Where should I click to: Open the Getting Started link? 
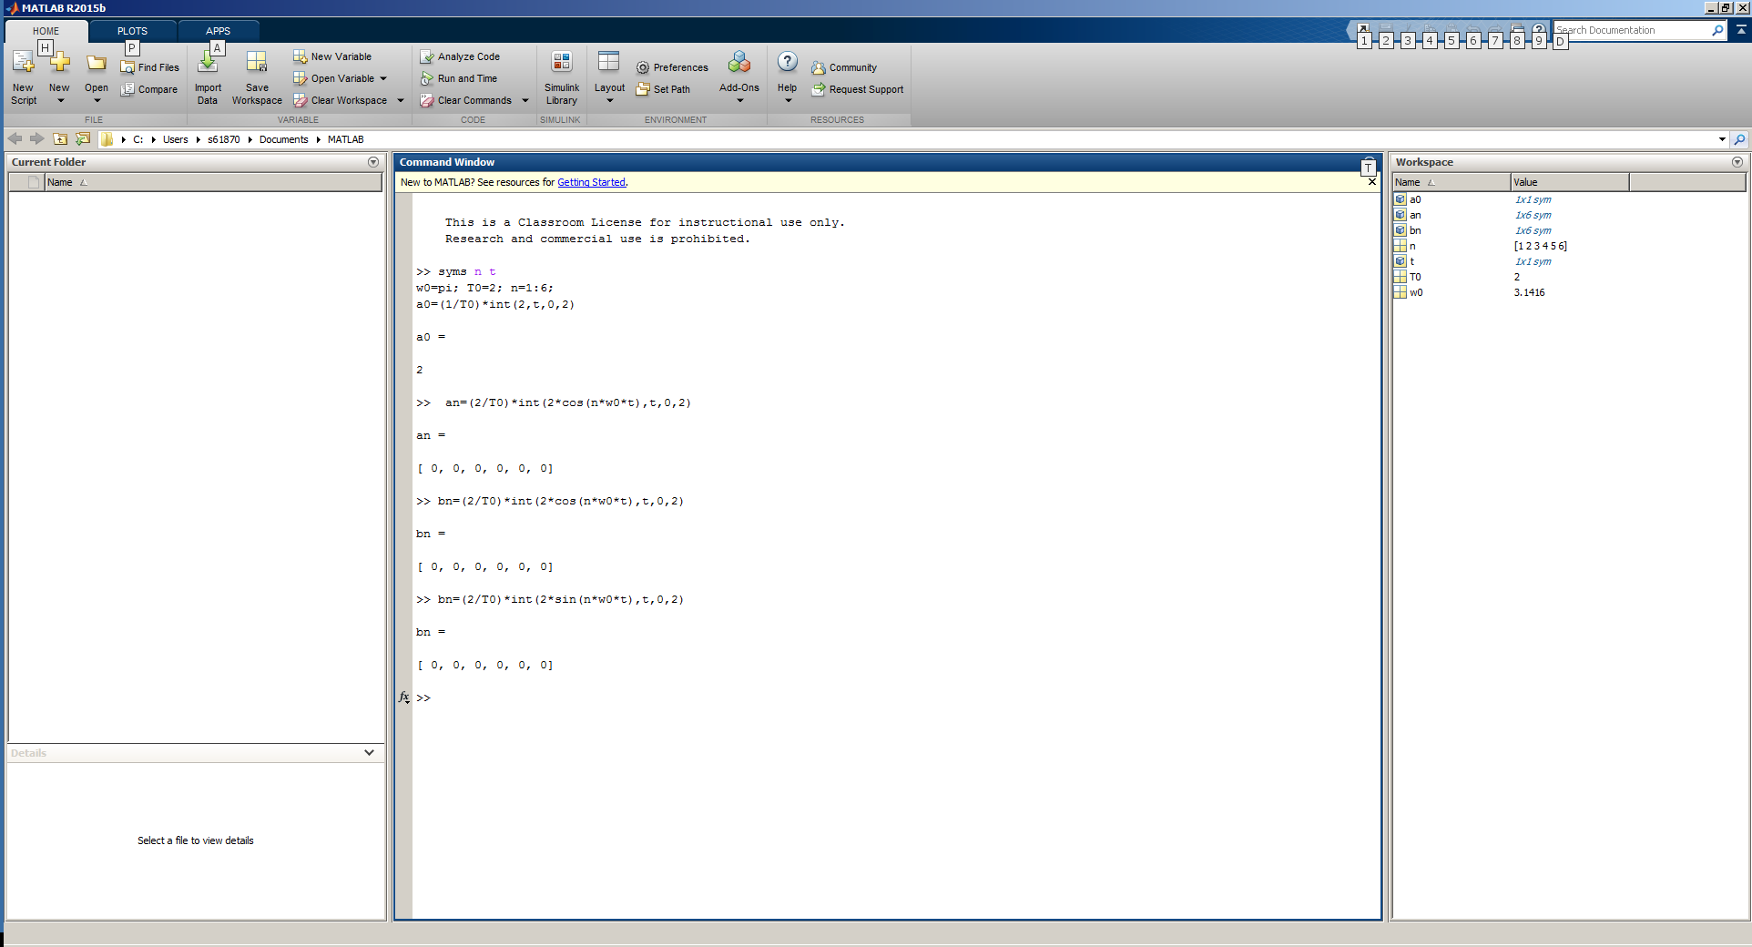[591, 182]
